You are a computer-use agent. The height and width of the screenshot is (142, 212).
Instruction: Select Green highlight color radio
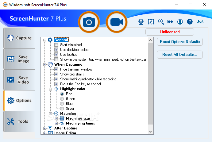62,99
